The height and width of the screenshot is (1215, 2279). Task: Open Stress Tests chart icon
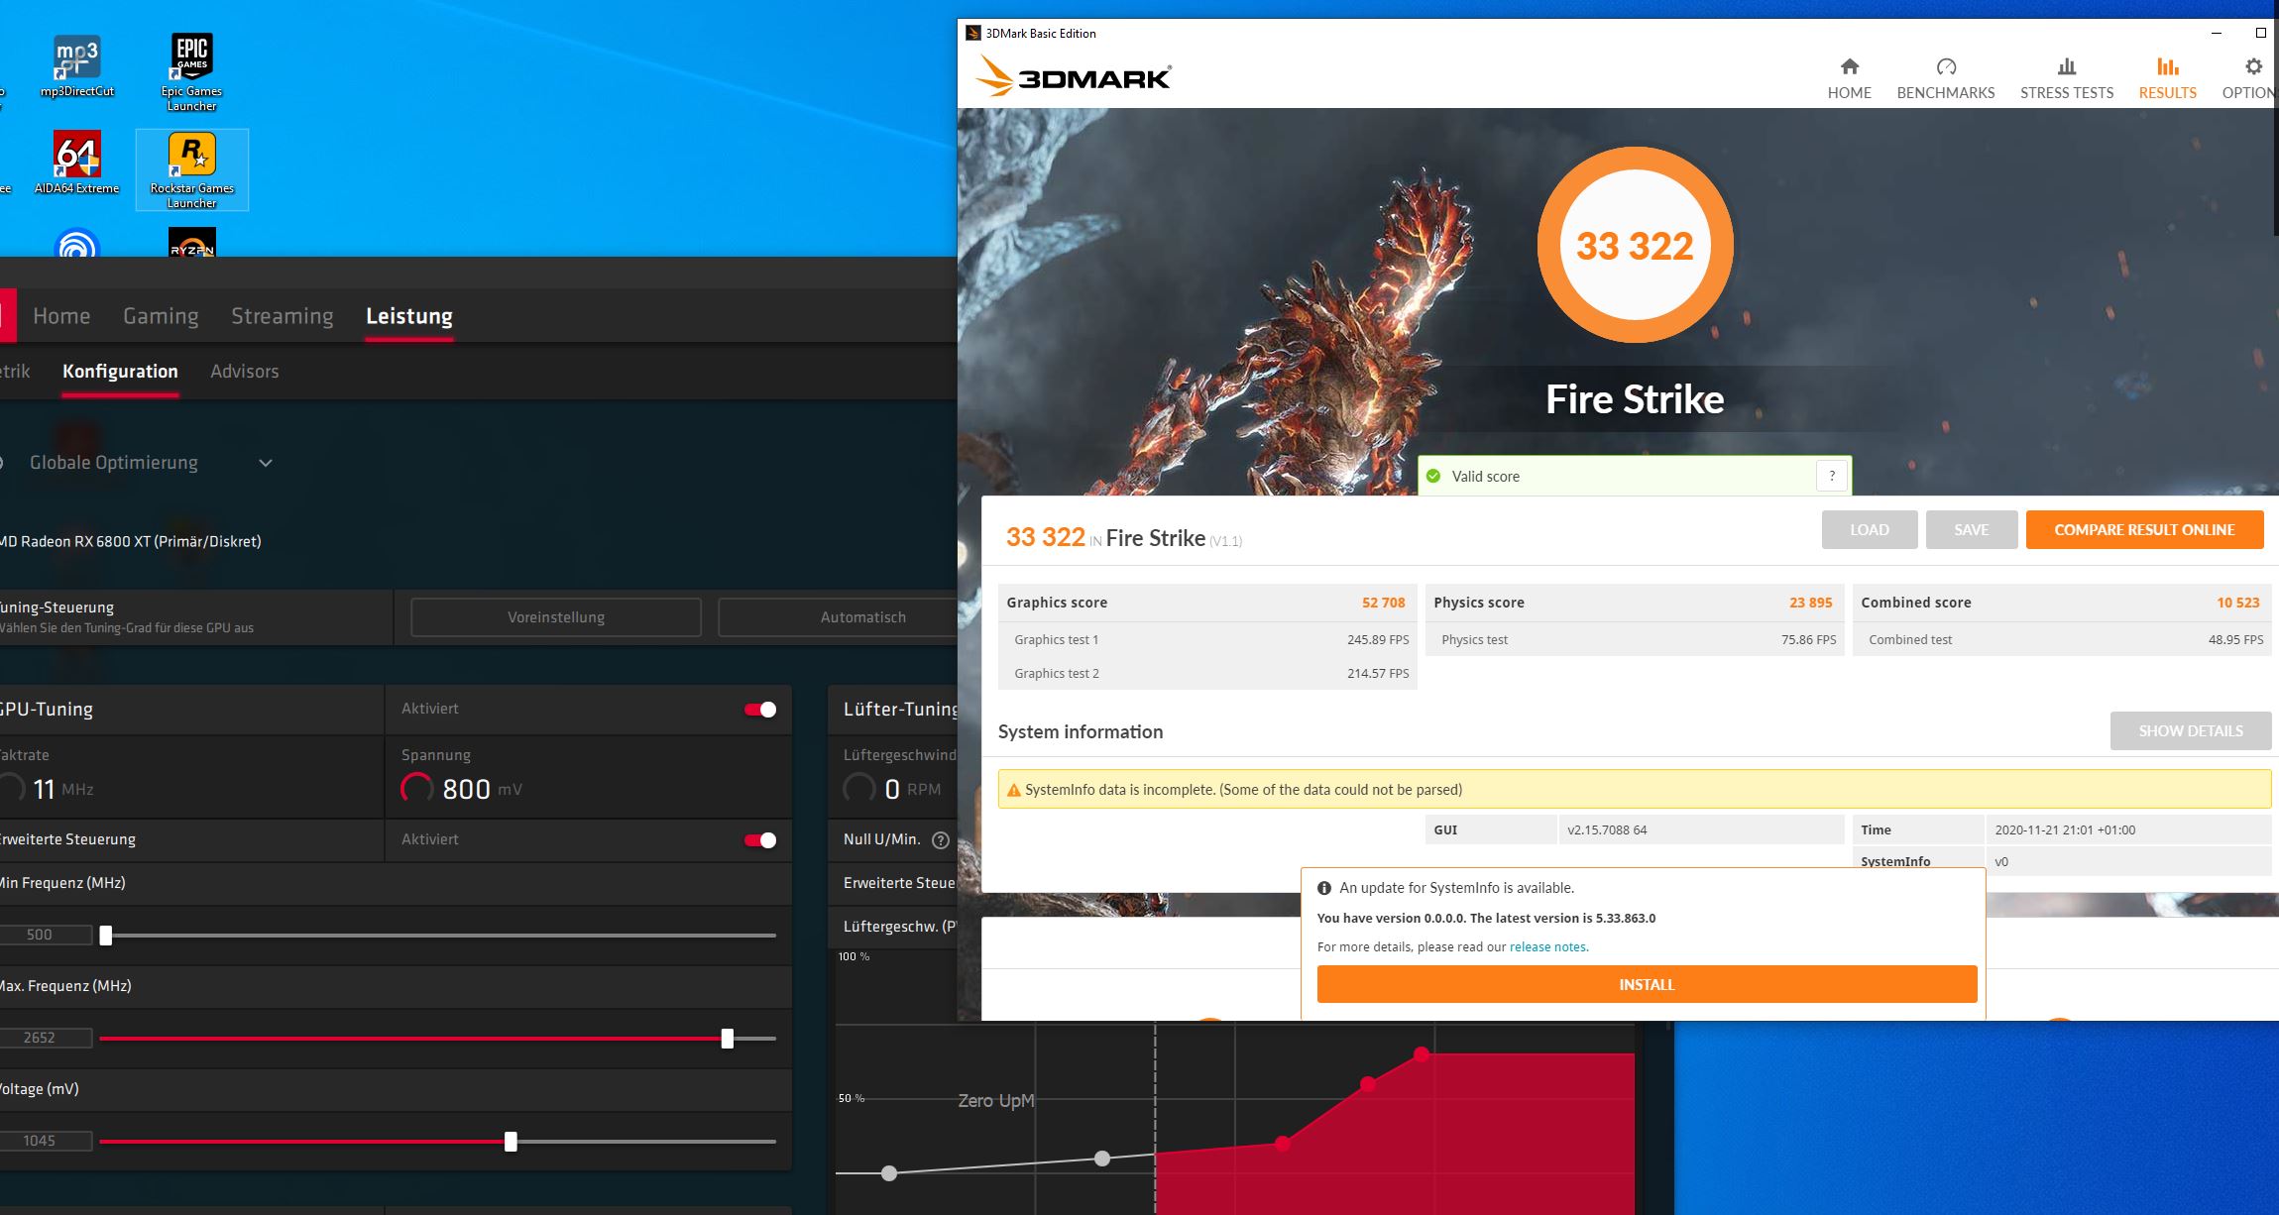(x=2066, y=67)
